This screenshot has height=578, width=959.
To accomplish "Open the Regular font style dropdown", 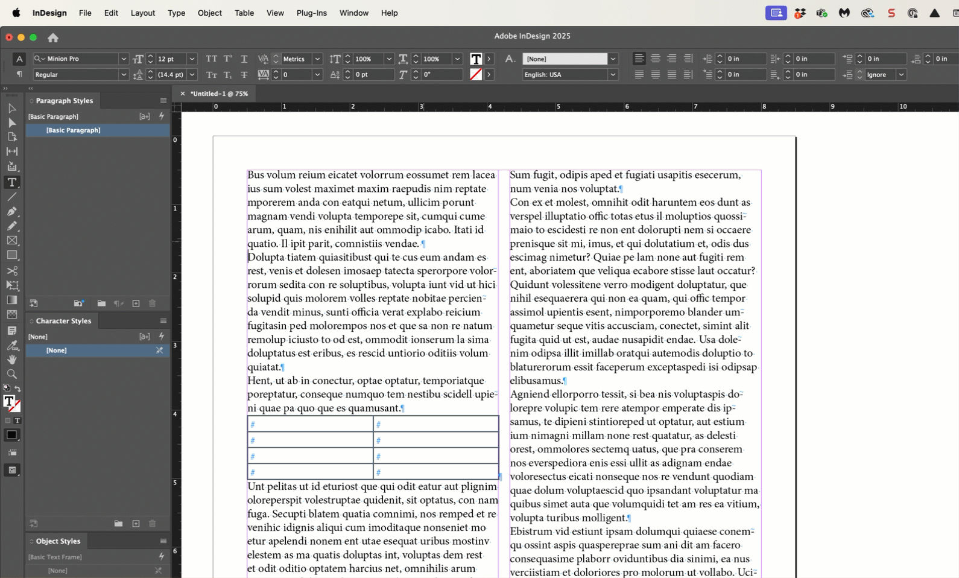I will [124, 75].
